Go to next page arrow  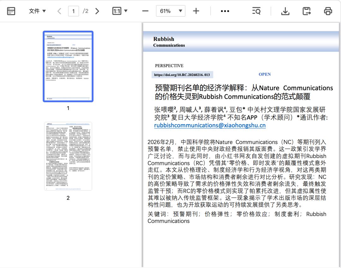(97, 11)
